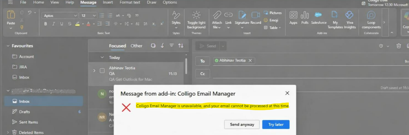
Task: Open the Styles dropdown
Action: coord(176,28)
